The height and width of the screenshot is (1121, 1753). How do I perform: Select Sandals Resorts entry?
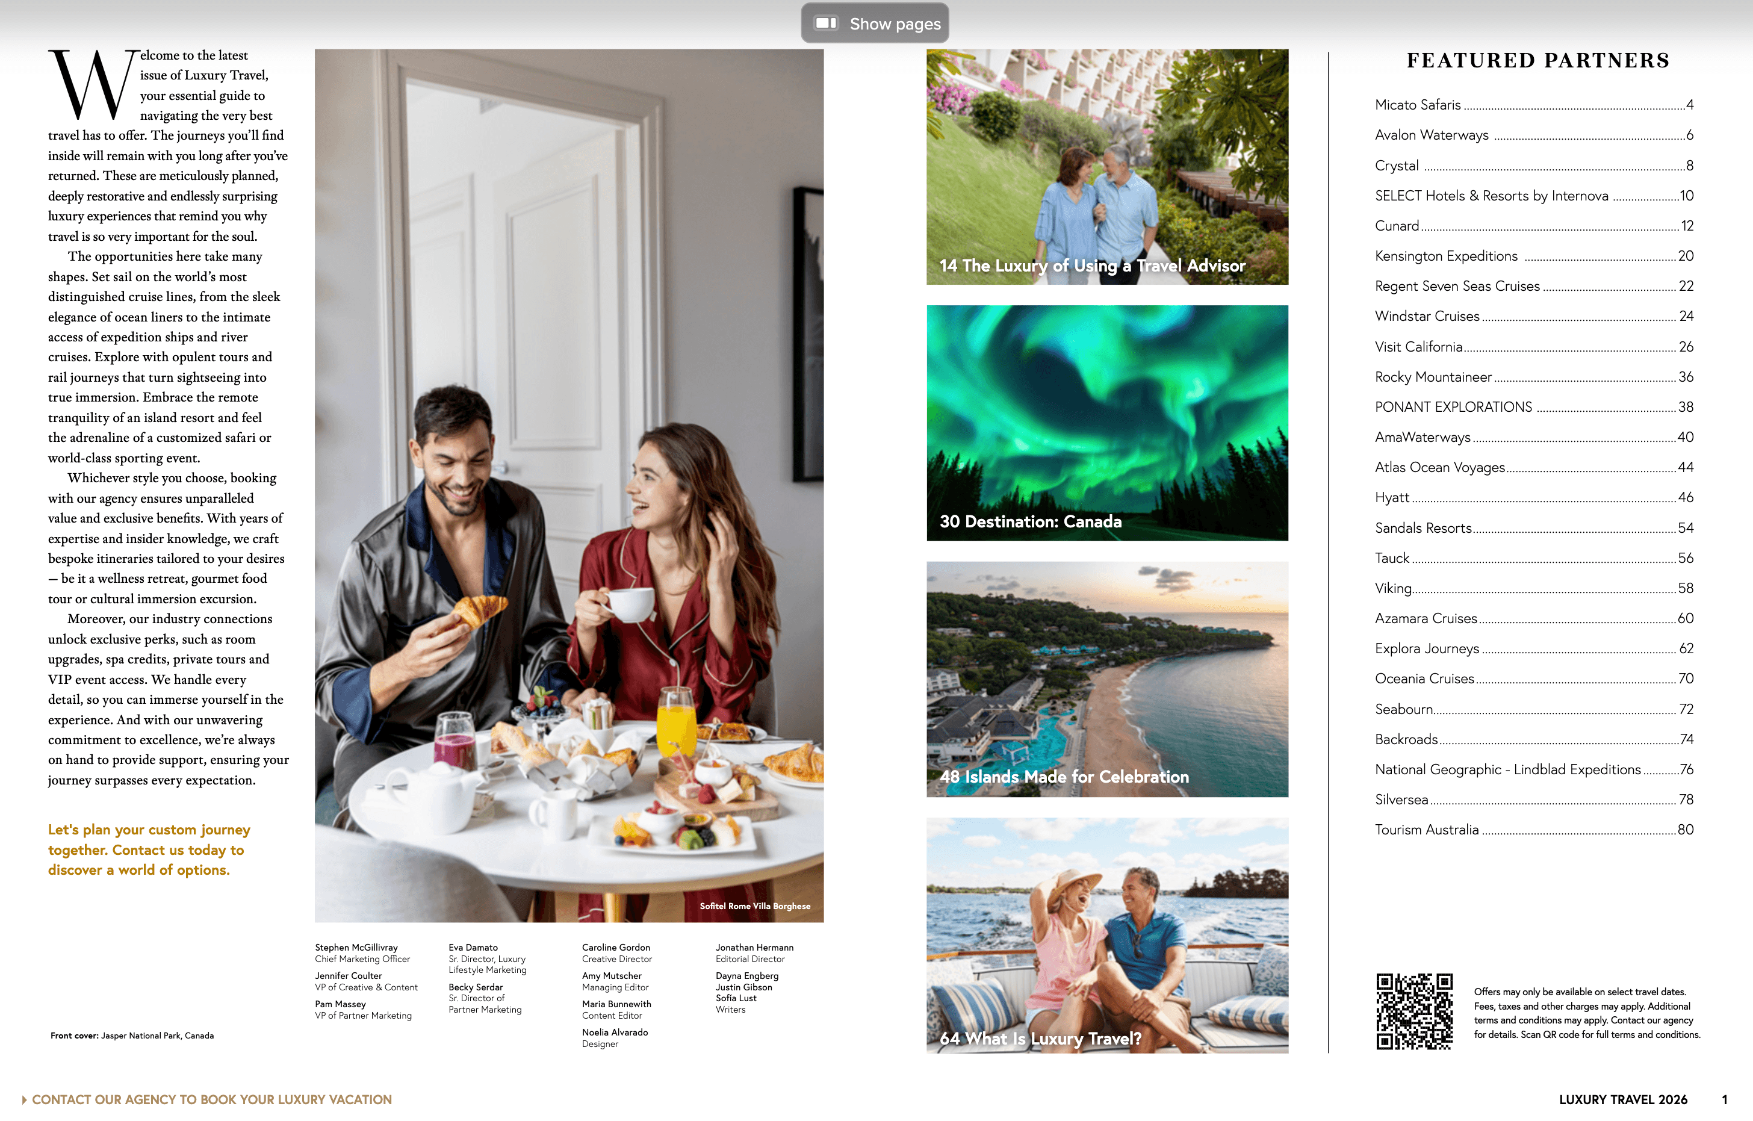click(1534, 528)
